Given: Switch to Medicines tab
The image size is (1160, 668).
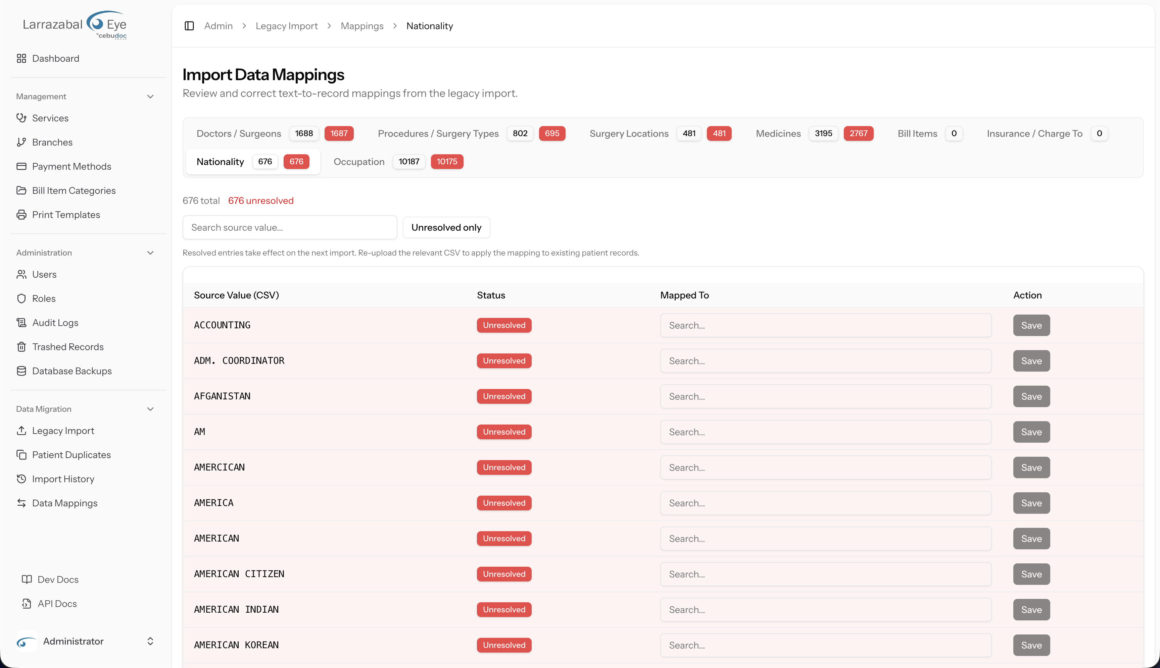Looking at the screenshot, I should (x=815, y=133).
